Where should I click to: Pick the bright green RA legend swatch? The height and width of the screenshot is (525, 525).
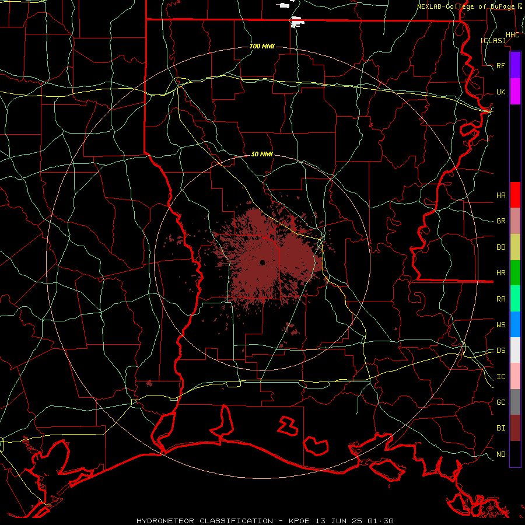click(515, 299)
